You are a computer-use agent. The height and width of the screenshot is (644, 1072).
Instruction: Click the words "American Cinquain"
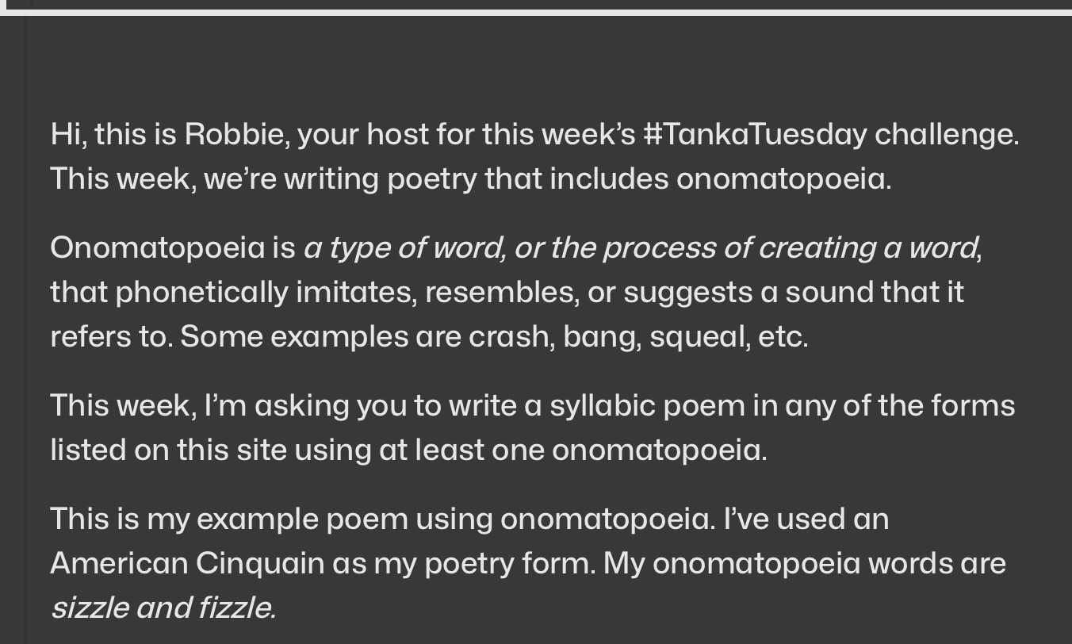[x=187, y=564]
